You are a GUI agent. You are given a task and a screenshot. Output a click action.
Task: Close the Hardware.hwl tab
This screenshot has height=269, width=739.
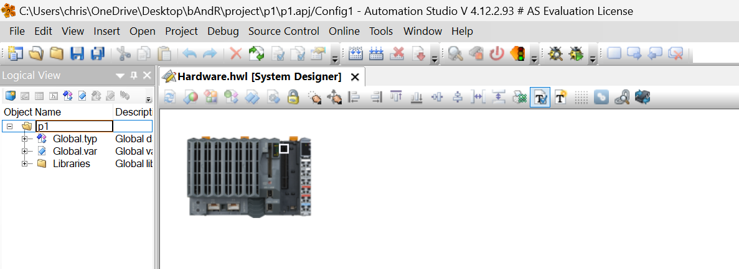(x=355, y=76)
